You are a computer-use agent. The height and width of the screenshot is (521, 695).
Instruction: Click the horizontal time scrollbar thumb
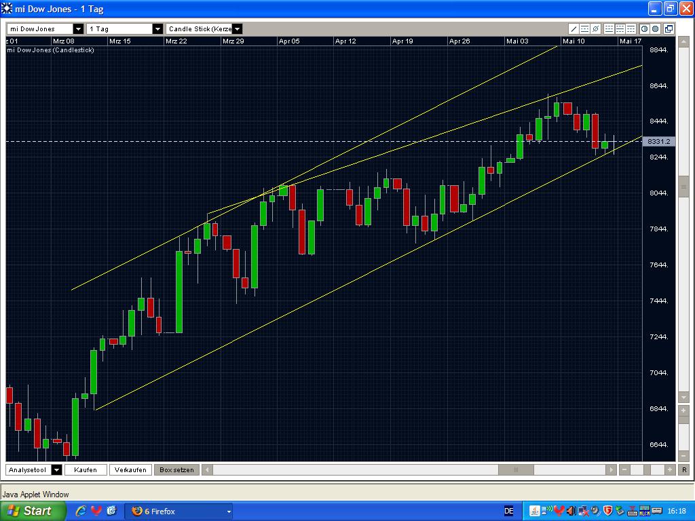(516, 469)
